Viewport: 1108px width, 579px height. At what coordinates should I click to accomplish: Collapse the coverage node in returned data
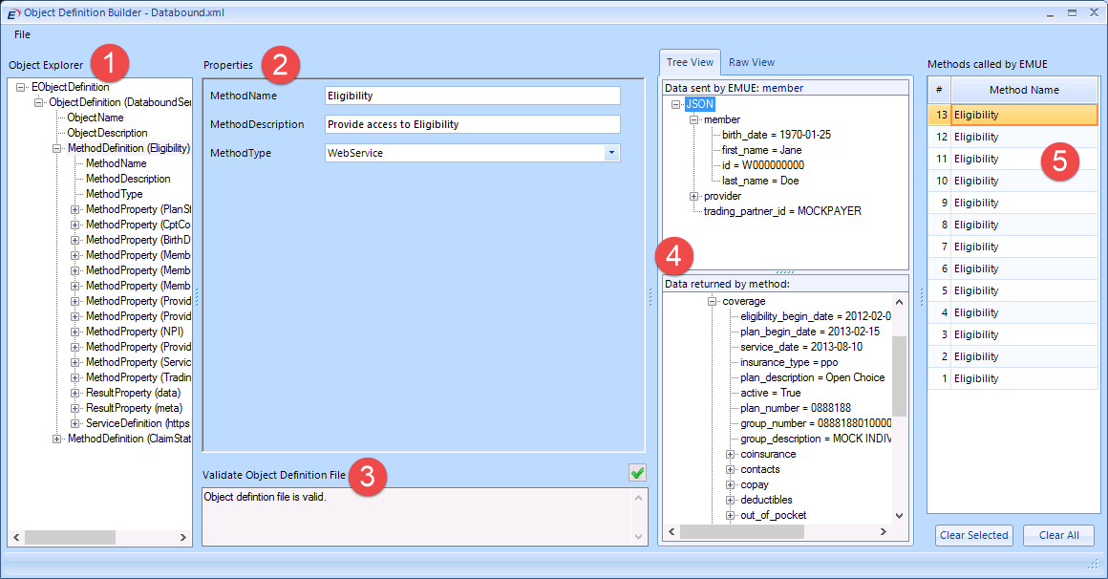(x=713, y=301)
